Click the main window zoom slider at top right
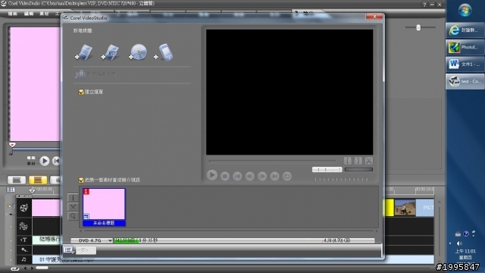The image size is (485, 273). click(418, 27)
